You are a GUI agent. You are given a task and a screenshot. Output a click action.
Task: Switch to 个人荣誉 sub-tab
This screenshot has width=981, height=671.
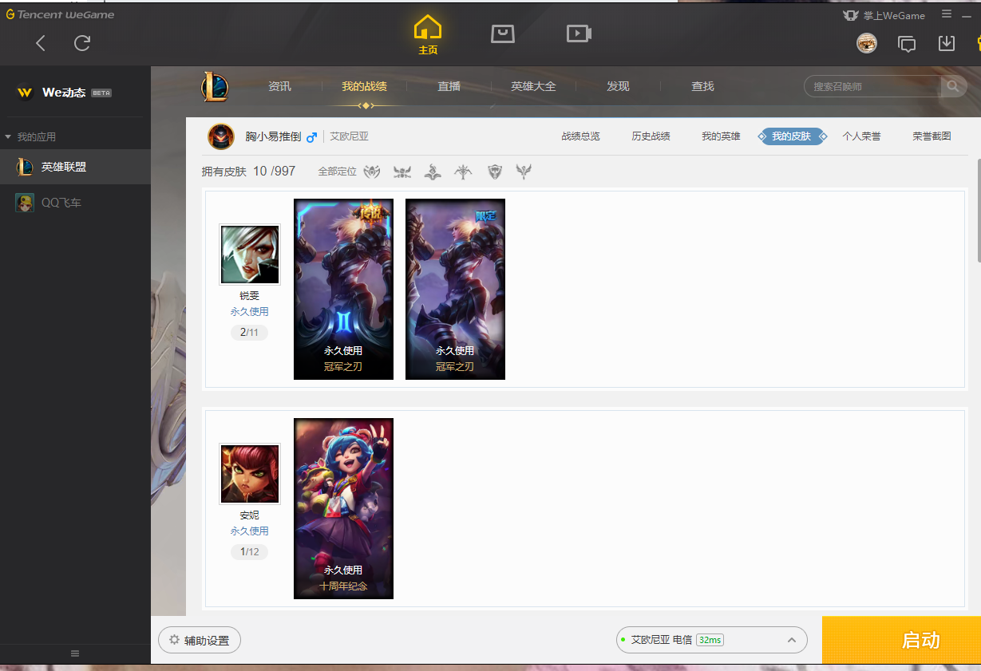click(861, 136)
